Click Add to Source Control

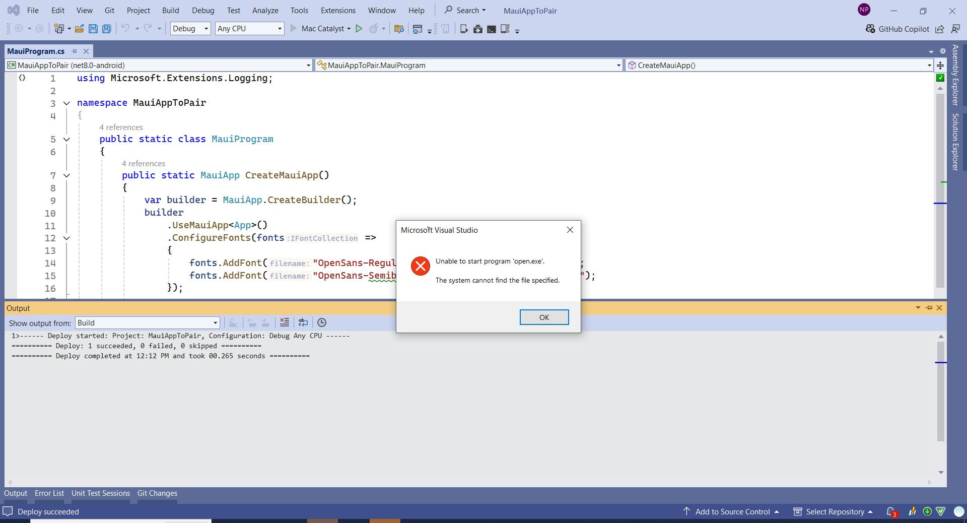(732, 511)
